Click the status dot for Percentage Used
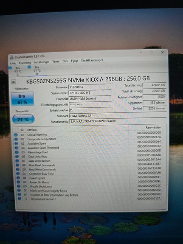The width and height of the screenshot is (183, 244). pos(17,152)
